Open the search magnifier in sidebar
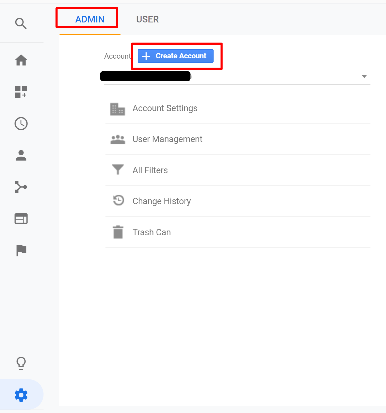This screenshot has height=413, width=386. (21, 24)
